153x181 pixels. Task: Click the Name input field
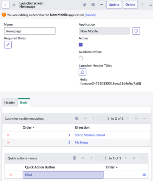coord(30,31)
